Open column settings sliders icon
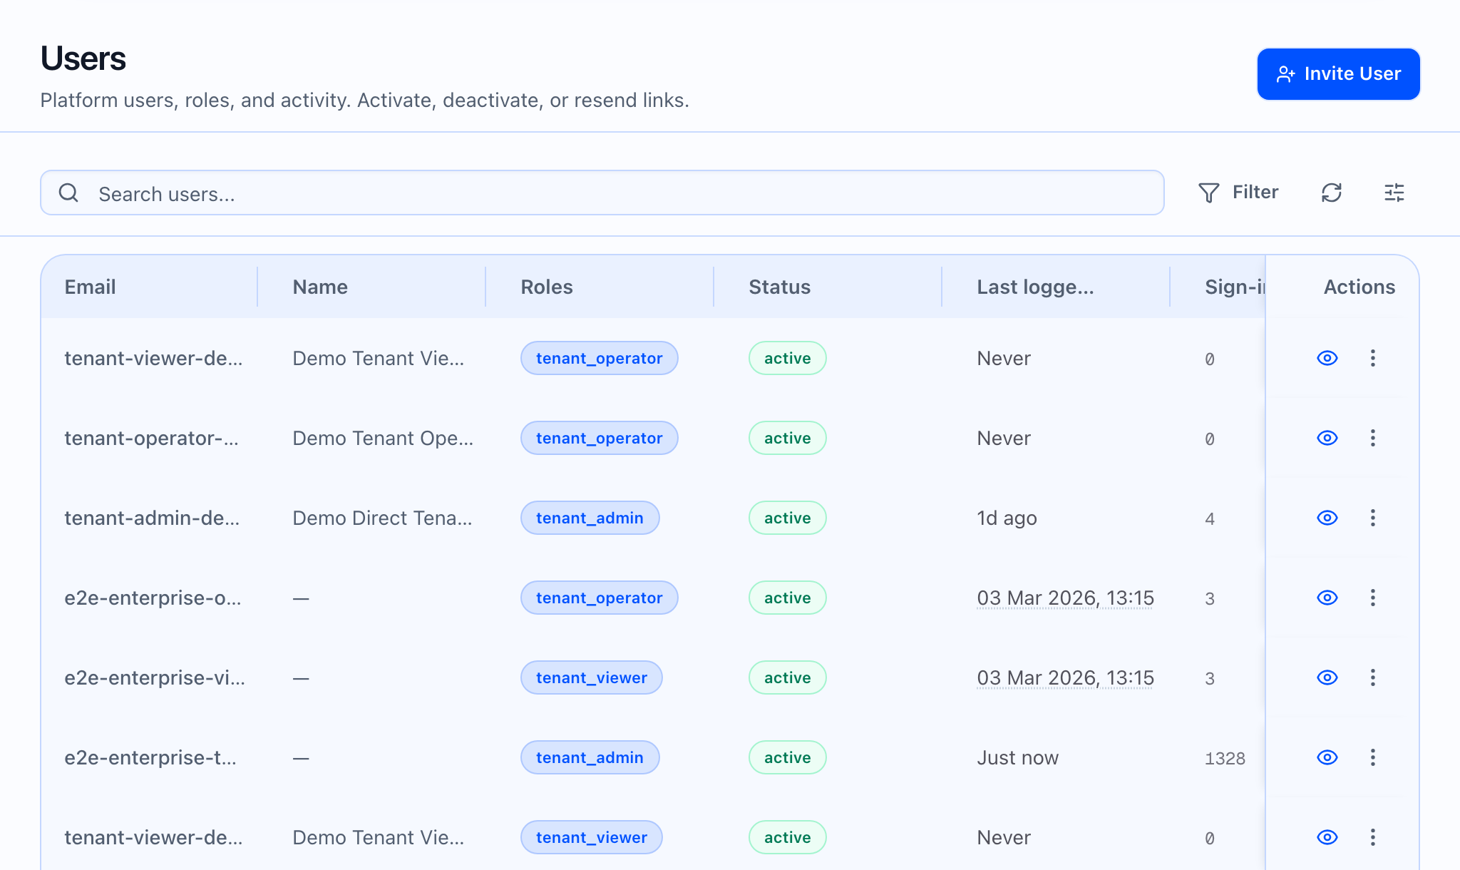The height and width of the screenshot is (870, 1460). pyautogui.click(x=1394, y=193)
